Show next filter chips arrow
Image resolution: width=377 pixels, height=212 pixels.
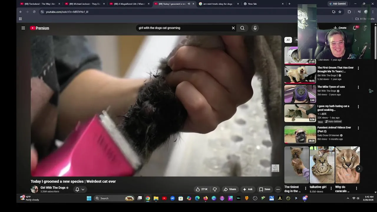pyautogui.click(x=355, y=40)
